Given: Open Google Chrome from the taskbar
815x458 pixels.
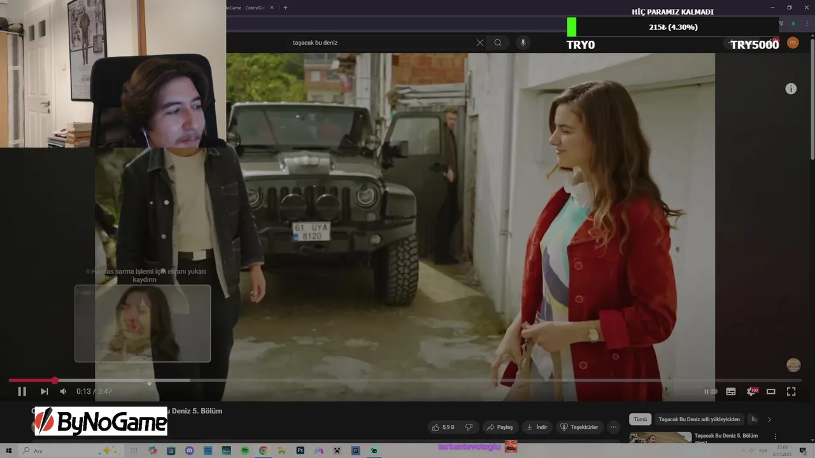Looking at the screenshot, I should tap(263, 450).
